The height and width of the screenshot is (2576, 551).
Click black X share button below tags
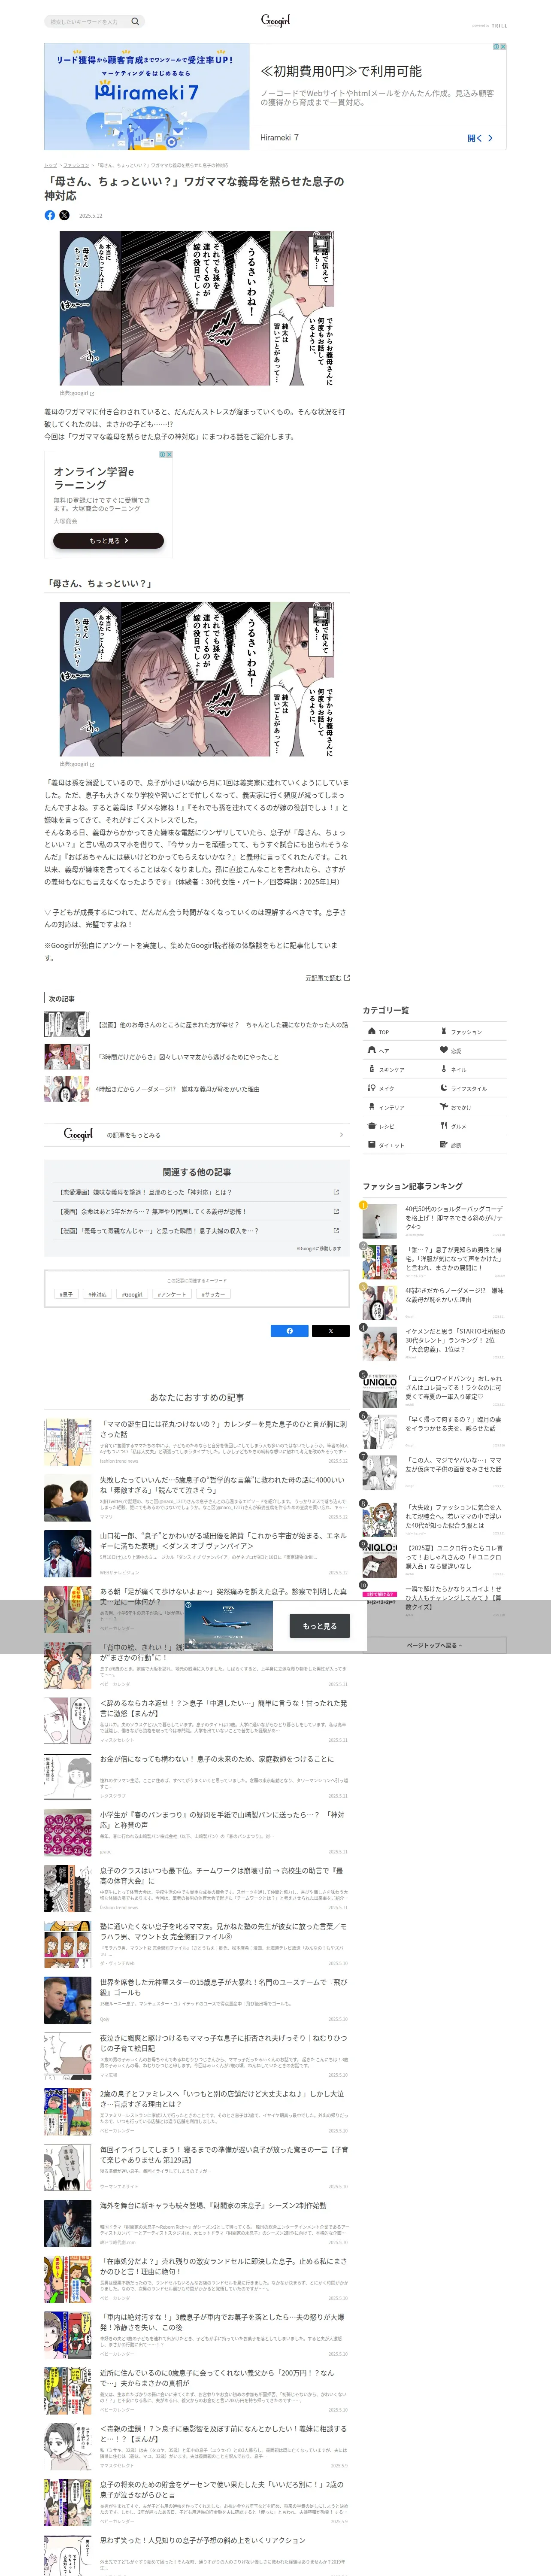pos(331,1330)
